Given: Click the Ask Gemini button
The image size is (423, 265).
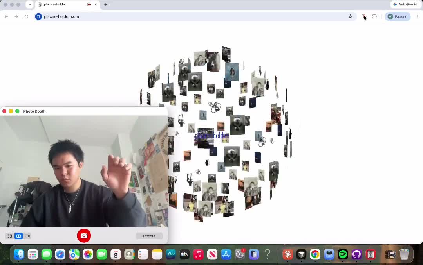Looking at the screenshot, I should pyautogui.click(x=406, y=4).
